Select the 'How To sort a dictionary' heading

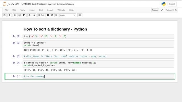tap(55, 29)
